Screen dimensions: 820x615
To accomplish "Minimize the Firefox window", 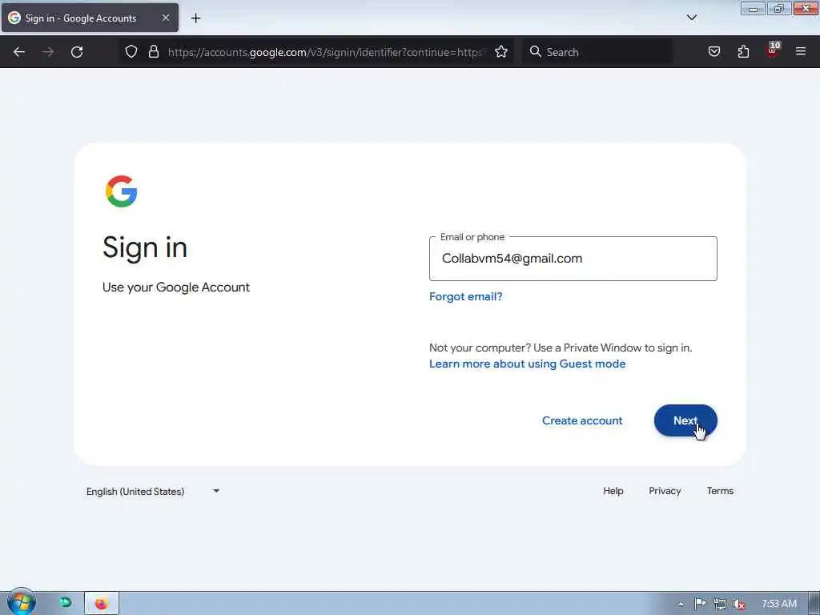I will [753, 8].
